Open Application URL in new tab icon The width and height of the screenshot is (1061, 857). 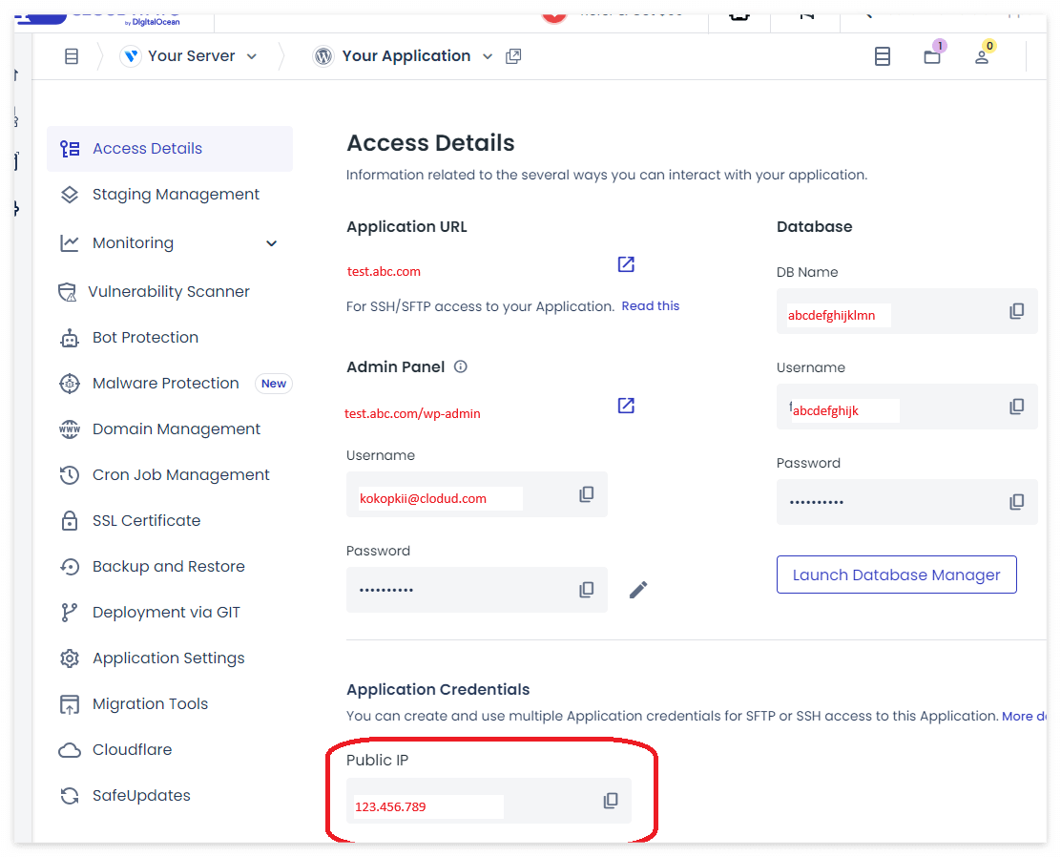(626, 264)
